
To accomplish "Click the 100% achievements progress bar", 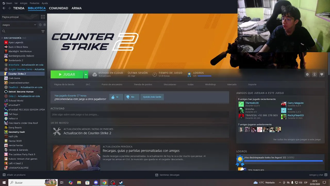I will click(283, 161).
